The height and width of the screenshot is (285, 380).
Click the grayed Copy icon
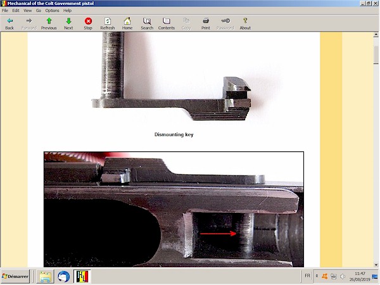pos(186,23)
